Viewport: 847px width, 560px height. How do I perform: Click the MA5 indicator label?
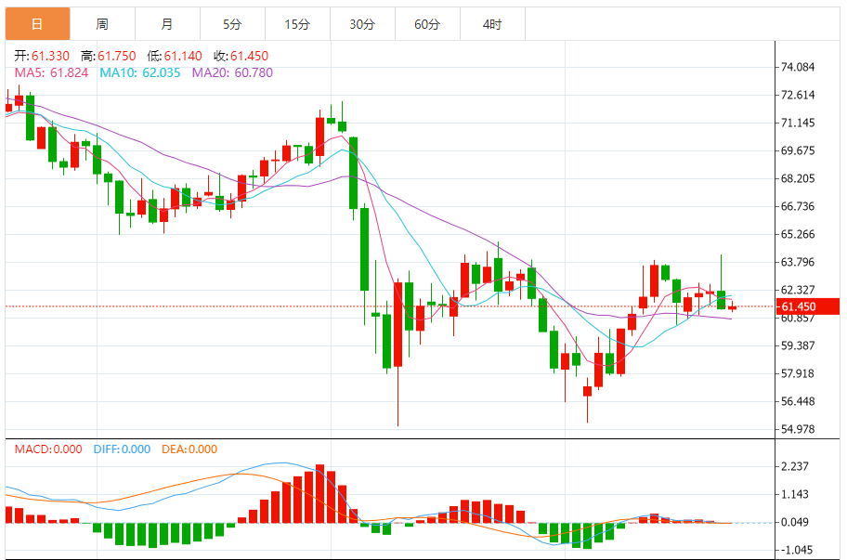point(51,73)
